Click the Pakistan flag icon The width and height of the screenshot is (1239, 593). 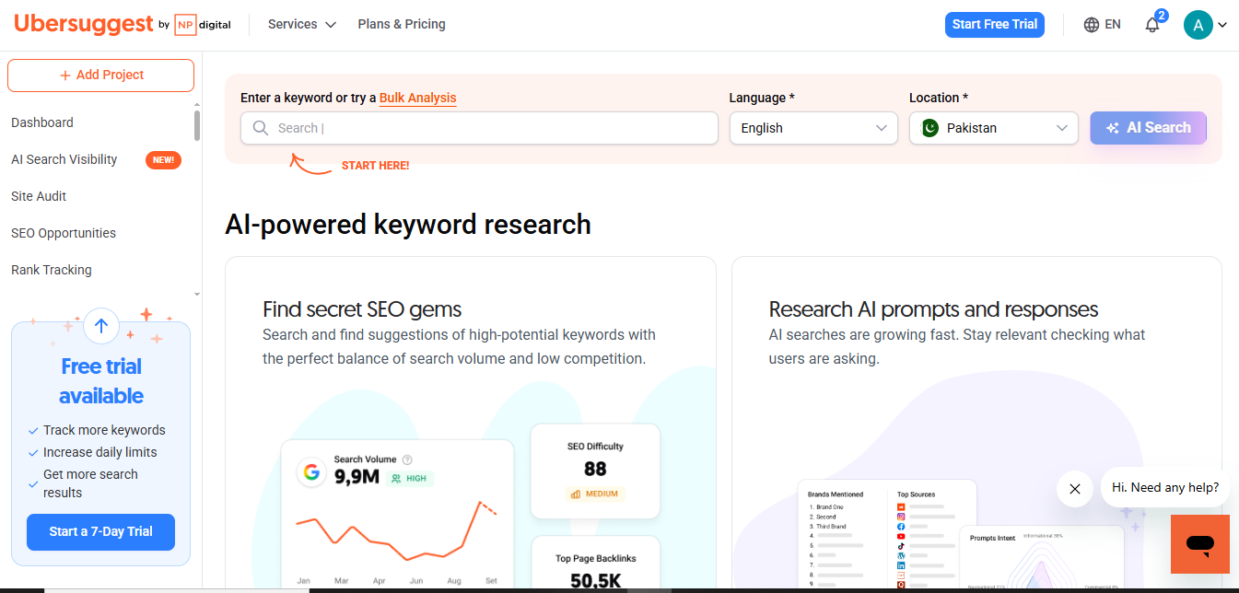click(x=930, y=128)
